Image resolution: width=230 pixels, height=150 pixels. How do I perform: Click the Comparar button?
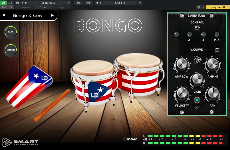24,7
